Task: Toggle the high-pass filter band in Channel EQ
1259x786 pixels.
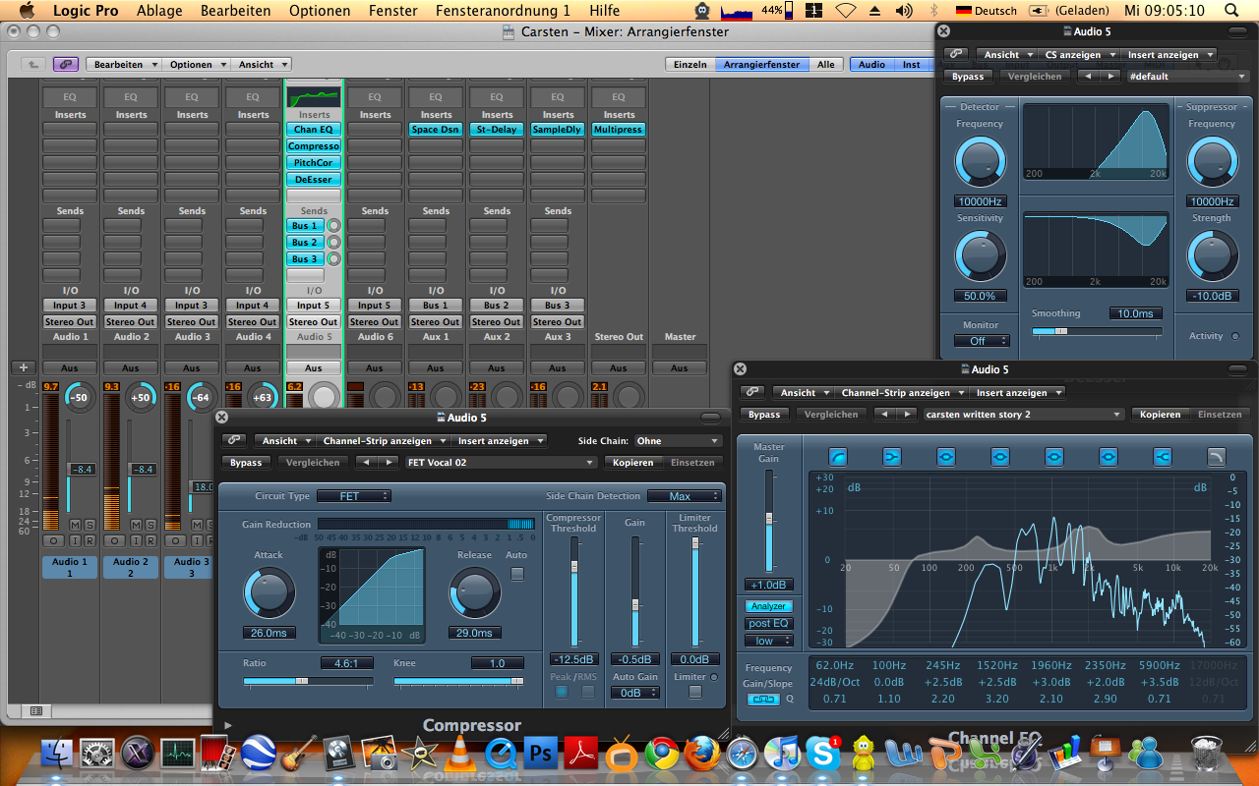Action: (838, 456)
